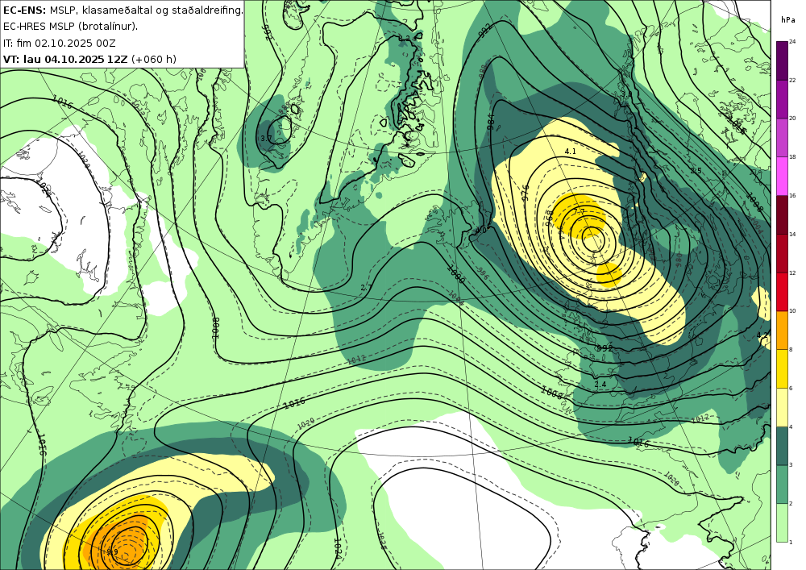806x570 pixels.
Task: Click the legend tick label '20'
Action: tap(792, 119)
